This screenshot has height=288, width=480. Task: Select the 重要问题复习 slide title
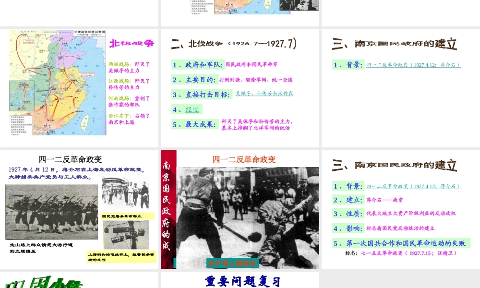click(242, 281)
